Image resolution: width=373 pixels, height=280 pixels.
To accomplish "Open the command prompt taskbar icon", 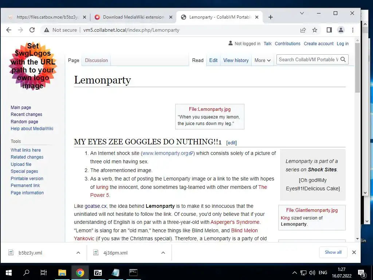I will point(133,273).
